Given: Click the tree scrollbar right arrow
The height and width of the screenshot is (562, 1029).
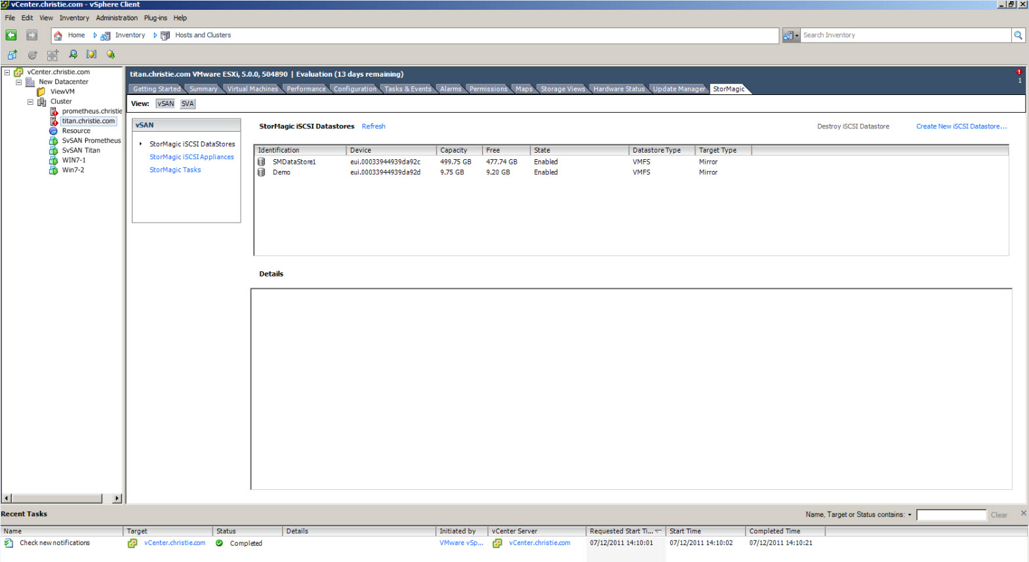Looking at the screenshot, I should [117, 498].
